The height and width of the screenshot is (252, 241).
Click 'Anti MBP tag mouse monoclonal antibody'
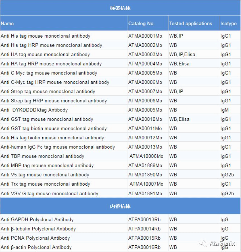[47, 165]
